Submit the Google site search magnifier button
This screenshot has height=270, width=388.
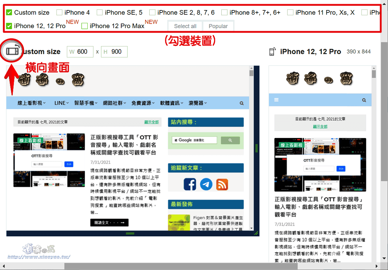pyautogui.click(x=230, y=140)
